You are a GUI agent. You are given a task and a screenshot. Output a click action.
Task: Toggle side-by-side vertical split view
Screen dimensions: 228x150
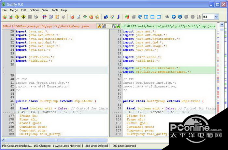pos(146,17)
